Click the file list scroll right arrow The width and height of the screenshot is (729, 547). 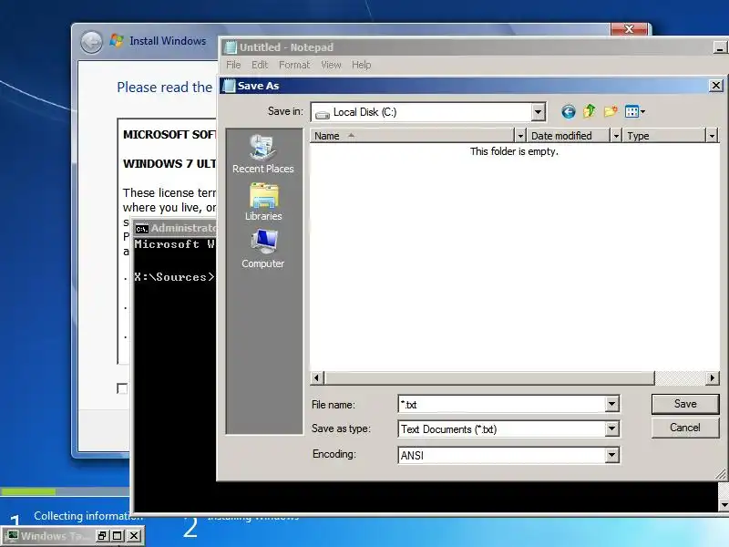coord(713,378)
